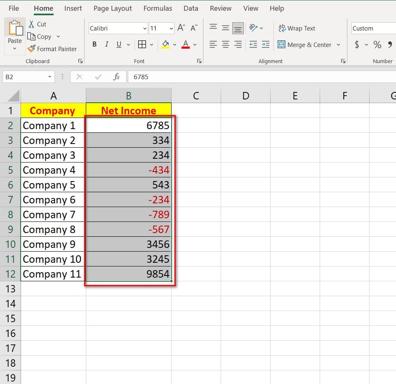Open the Calibri font name dropdown
Image resolution: width=396 pixels, height=384 pixels.
(x=145, y=28)
